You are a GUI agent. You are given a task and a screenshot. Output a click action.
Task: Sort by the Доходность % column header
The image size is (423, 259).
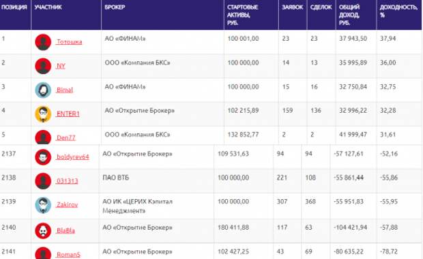[x=399, y=11]
